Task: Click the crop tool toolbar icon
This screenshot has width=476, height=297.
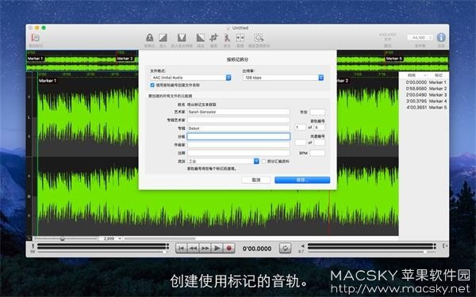Action: pyautogui.click(x=213, y=37)
